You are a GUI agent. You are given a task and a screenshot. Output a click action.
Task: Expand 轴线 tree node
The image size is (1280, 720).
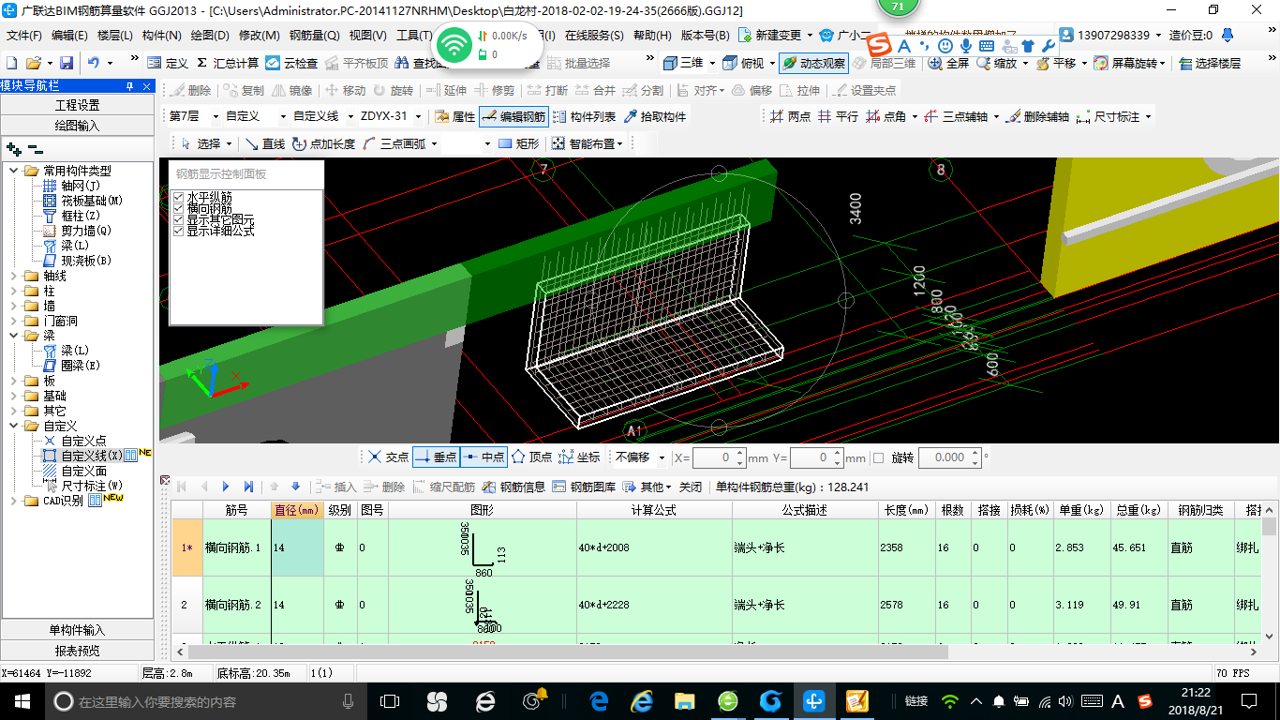[14, 276]
